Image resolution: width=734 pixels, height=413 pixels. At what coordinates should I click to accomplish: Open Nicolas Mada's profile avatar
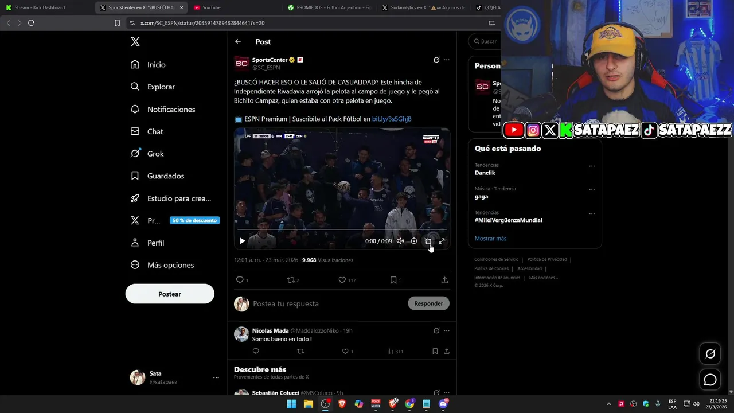pos(242,334)
